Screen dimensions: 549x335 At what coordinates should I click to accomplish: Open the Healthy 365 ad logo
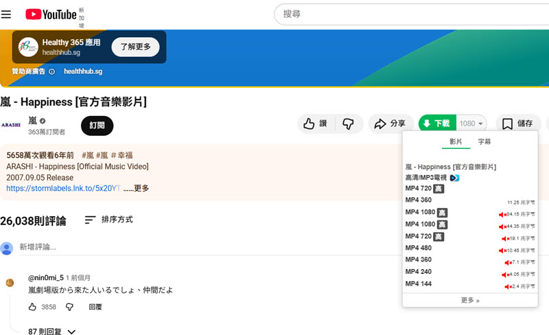pos(28,47)
